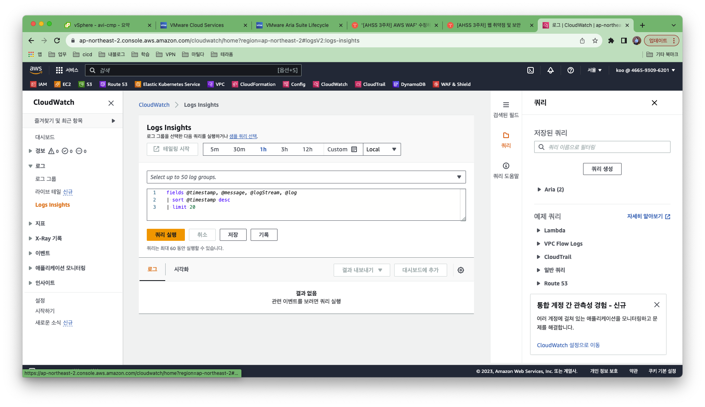Open DynamoDB service shortcut
Viewport: 705px width, 407px height.
tap(409, 84)
